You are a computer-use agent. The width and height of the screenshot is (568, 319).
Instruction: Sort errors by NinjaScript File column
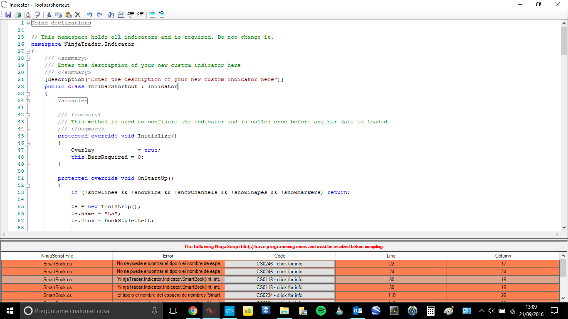coord(57,256)
